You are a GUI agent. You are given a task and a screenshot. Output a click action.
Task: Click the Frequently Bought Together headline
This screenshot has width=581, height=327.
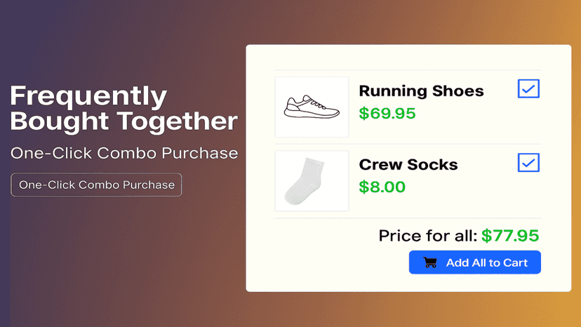point(123,108)
